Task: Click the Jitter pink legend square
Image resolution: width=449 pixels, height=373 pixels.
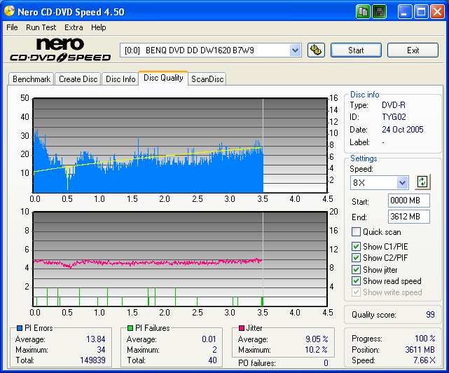Action: pos(242,327)
